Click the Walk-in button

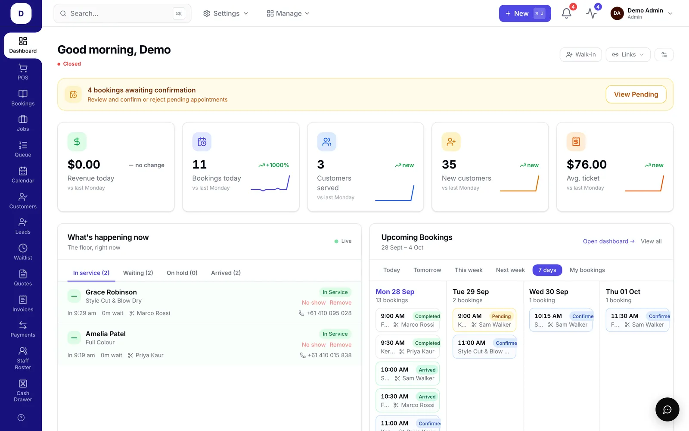[580, 55]
